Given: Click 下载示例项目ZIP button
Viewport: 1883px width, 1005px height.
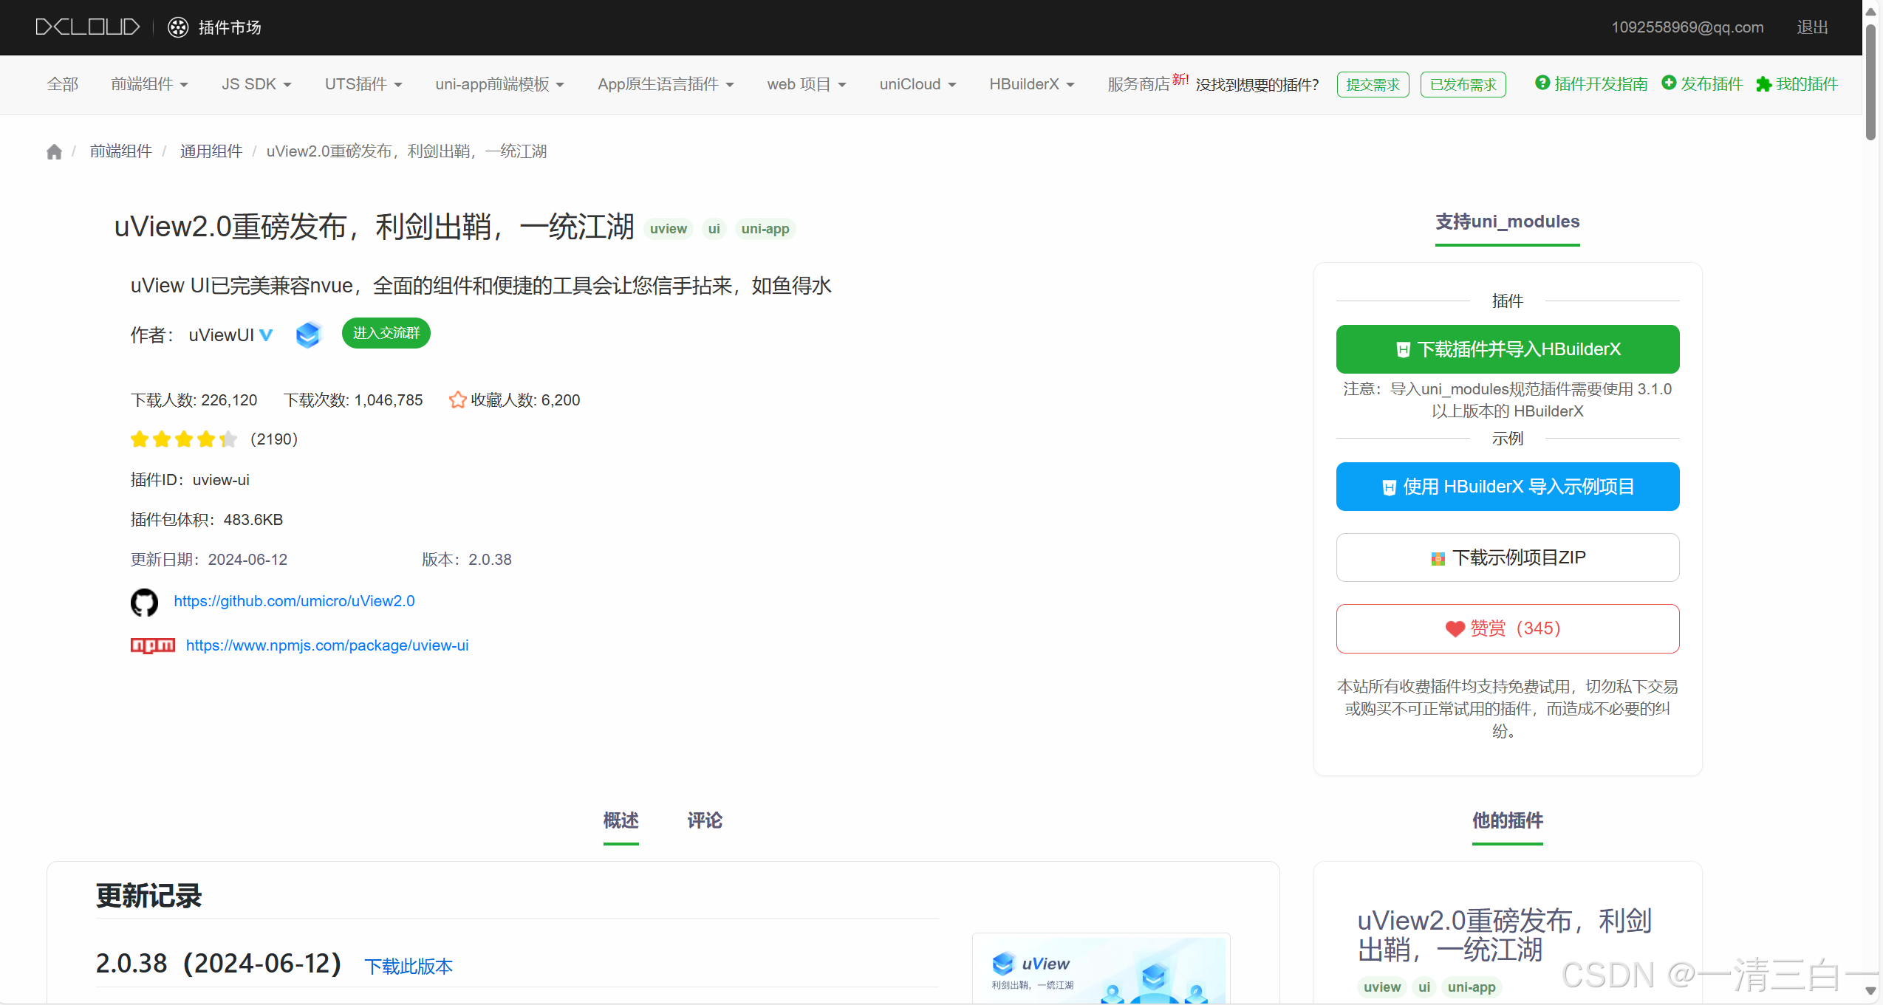Looking at the screenshot, I should [x=1507, y=558].
